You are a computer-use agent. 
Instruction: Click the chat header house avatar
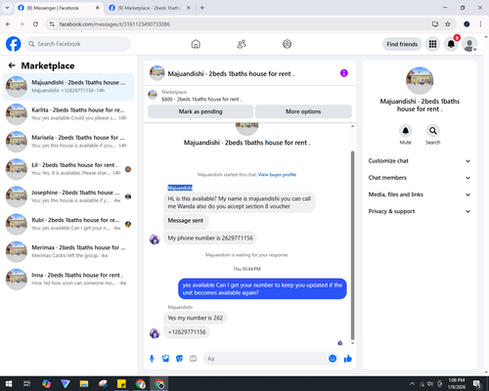[x=156, y=73]
